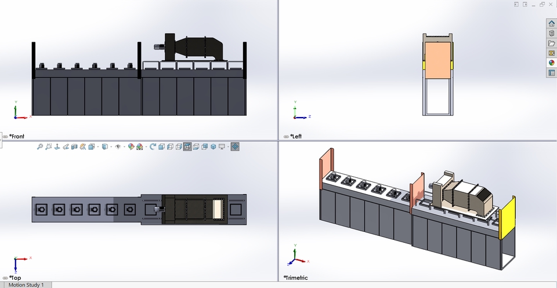This screenshot has height=288, width=557.
Task: Click the *Left viewport label
Action: (296, 136)
